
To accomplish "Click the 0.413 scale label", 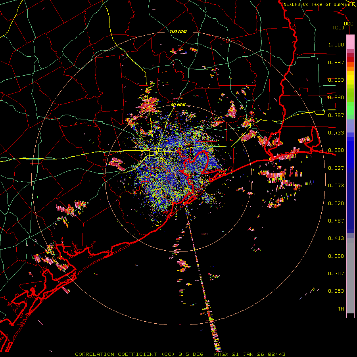I will click(336, 238).
